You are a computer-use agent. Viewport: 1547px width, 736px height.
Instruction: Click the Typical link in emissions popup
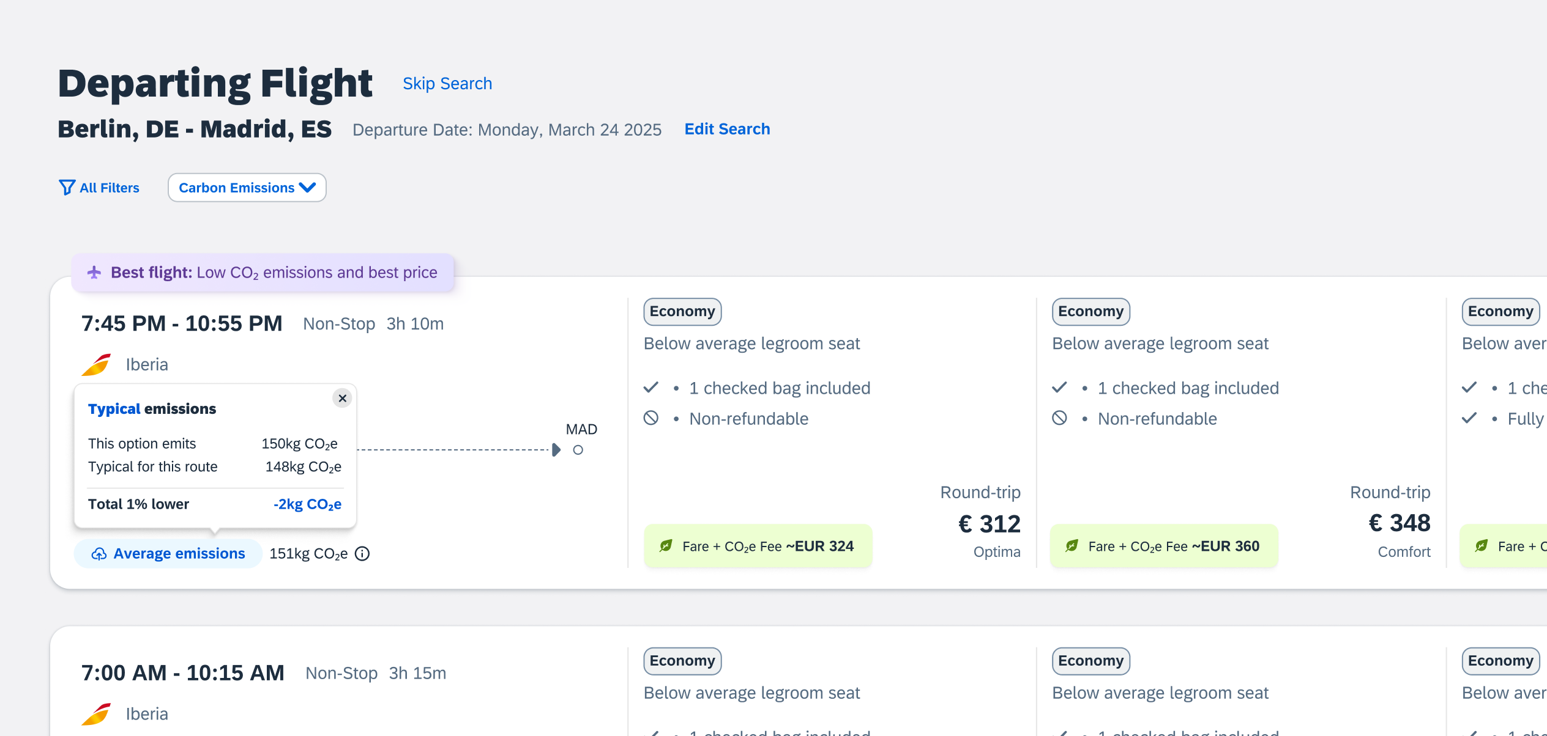pos(114,409)
